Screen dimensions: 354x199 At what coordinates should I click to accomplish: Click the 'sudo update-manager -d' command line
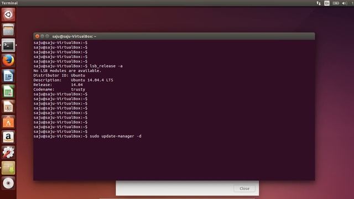87,136
